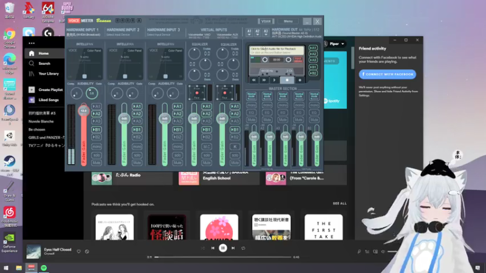Image resolution: width=486 pixels, height=273 pixels.
Task: Mute Hardware Input 1 strip
Action: pyautogui.click(x=97, y=163)
